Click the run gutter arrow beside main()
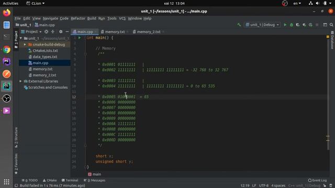This screenshot has width=335, height=188. [80, 38]
